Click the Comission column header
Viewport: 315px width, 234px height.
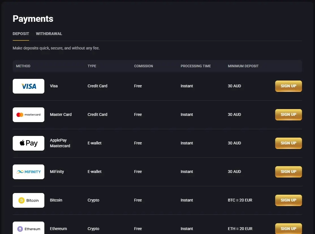(x=144, y=66)
